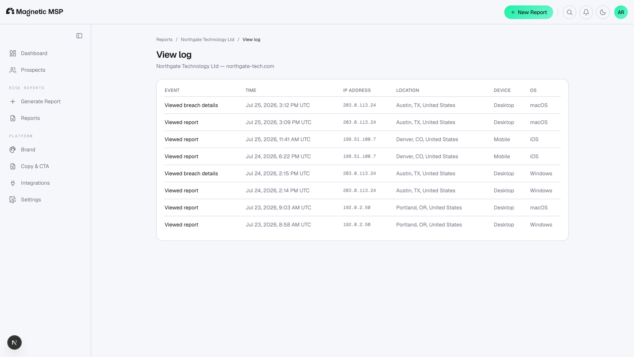Click the Dashboard grid icon

click(x=13, y=53)
